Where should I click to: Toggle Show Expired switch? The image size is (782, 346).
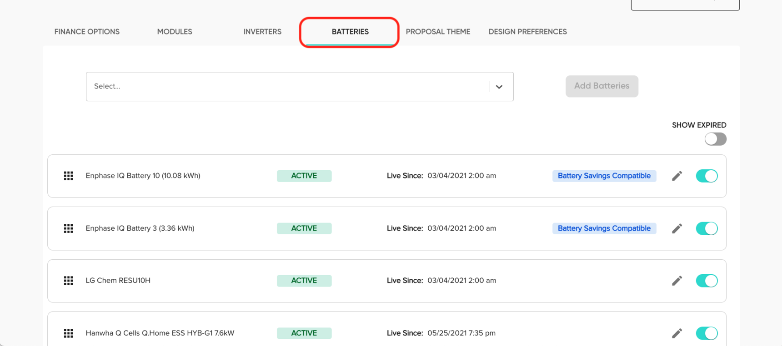(x=716, y=139)
